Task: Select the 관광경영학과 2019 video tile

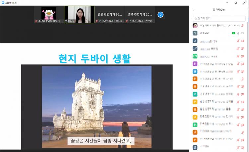Action: tap(110, 15)
